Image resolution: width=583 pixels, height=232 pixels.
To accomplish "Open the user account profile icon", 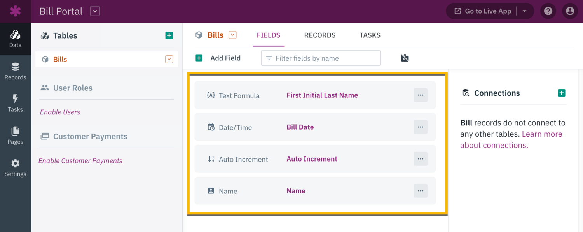I will [x=570, y=11].
